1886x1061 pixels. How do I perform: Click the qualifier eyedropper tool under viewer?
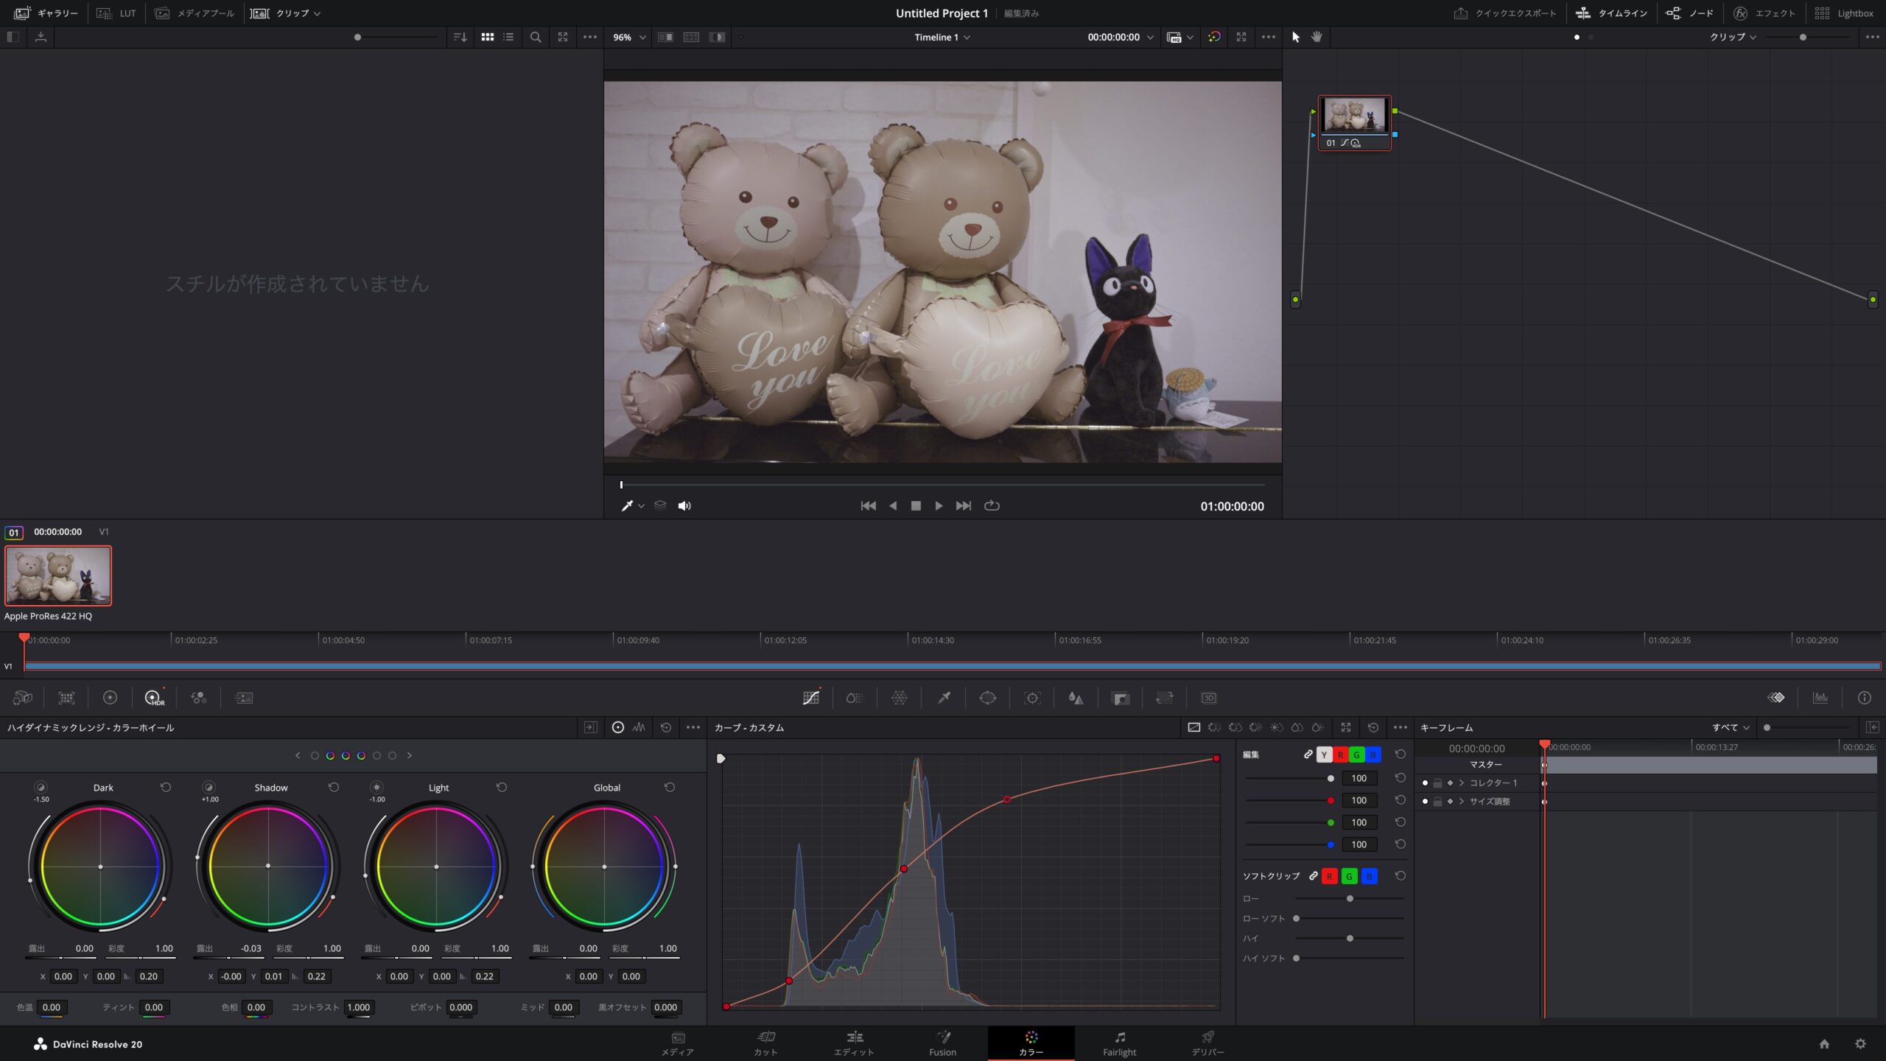pos(627,505)
